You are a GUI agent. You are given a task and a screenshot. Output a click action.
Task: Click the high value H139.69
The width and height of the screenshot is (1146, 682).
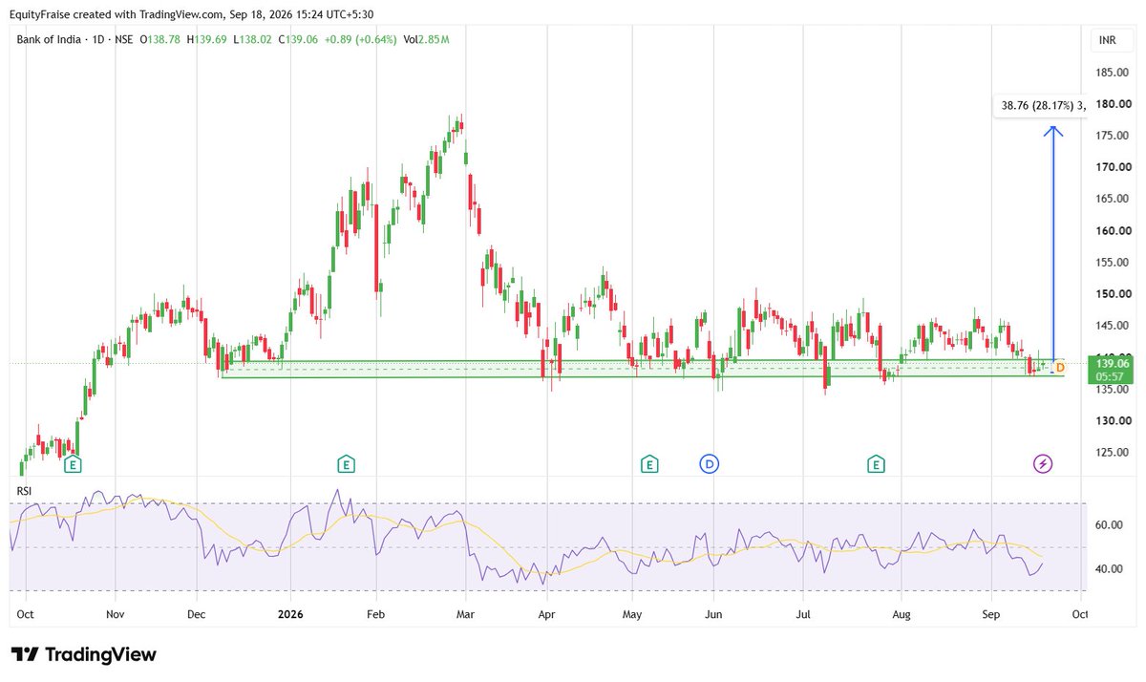(208, 40)
